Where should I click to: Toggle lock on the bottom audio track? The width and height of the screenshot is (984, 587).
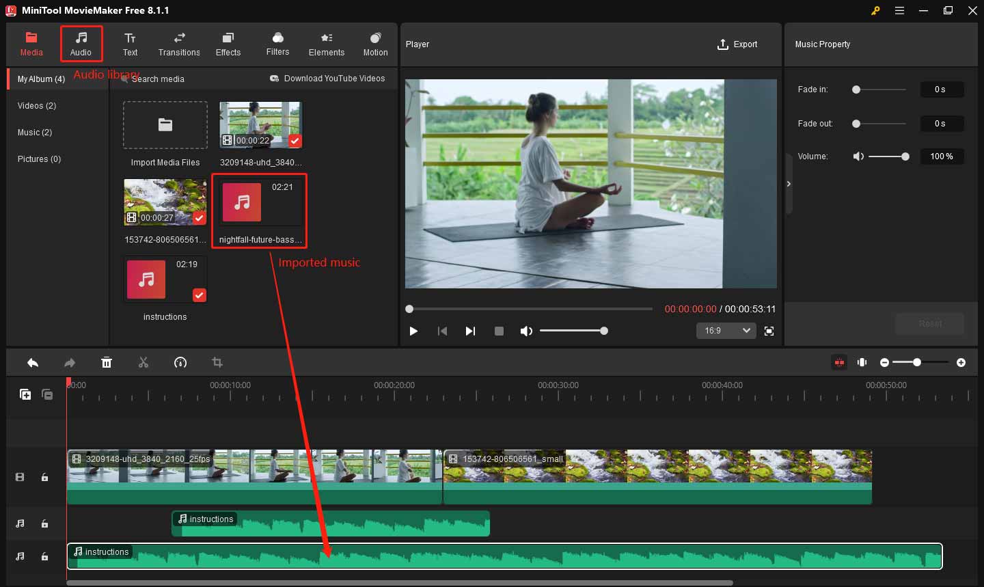coord(44,557)
